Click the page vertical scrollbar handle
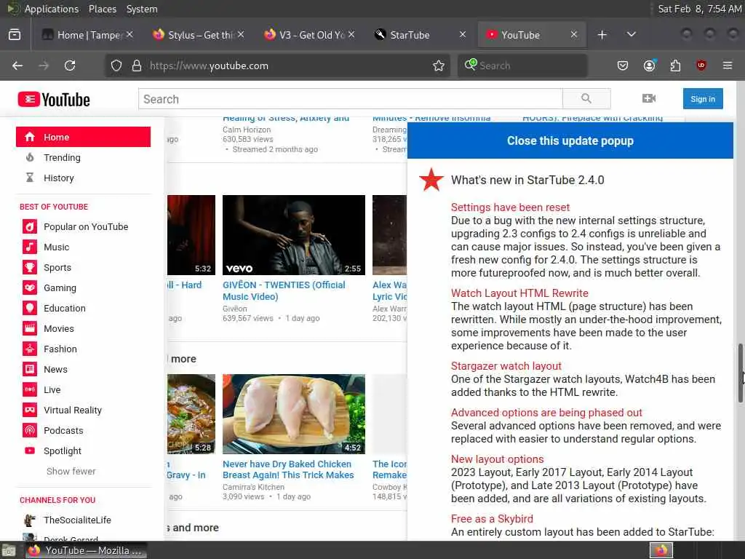745x559 pixels. (x=740, y=373)
